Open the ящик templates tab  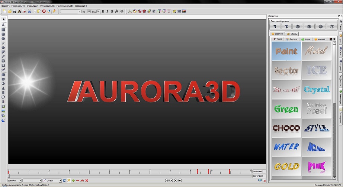tap(306, 39)
